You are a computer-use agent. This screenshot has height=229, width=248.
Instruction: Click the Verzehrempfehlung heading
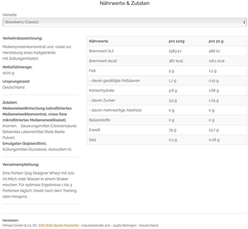pos(21,164)
